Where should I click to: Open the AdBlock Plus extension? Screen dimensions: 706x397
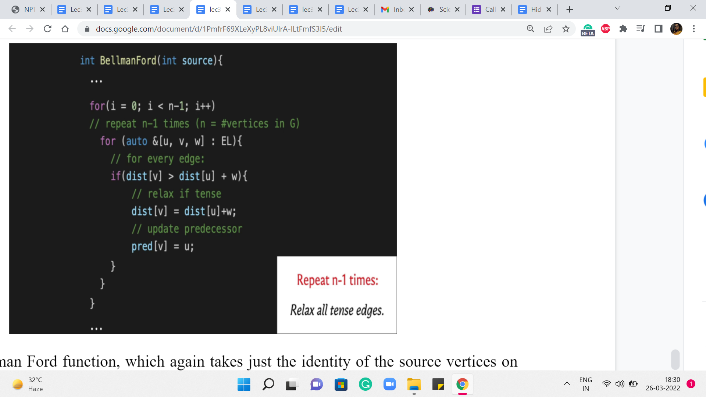(605, 29)
